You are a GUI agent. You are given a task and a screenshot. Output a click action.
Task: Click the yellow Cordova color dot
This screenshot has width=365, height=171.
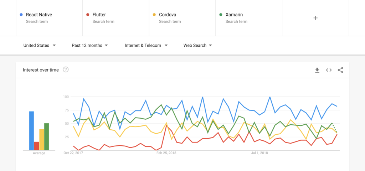point(154,15)
